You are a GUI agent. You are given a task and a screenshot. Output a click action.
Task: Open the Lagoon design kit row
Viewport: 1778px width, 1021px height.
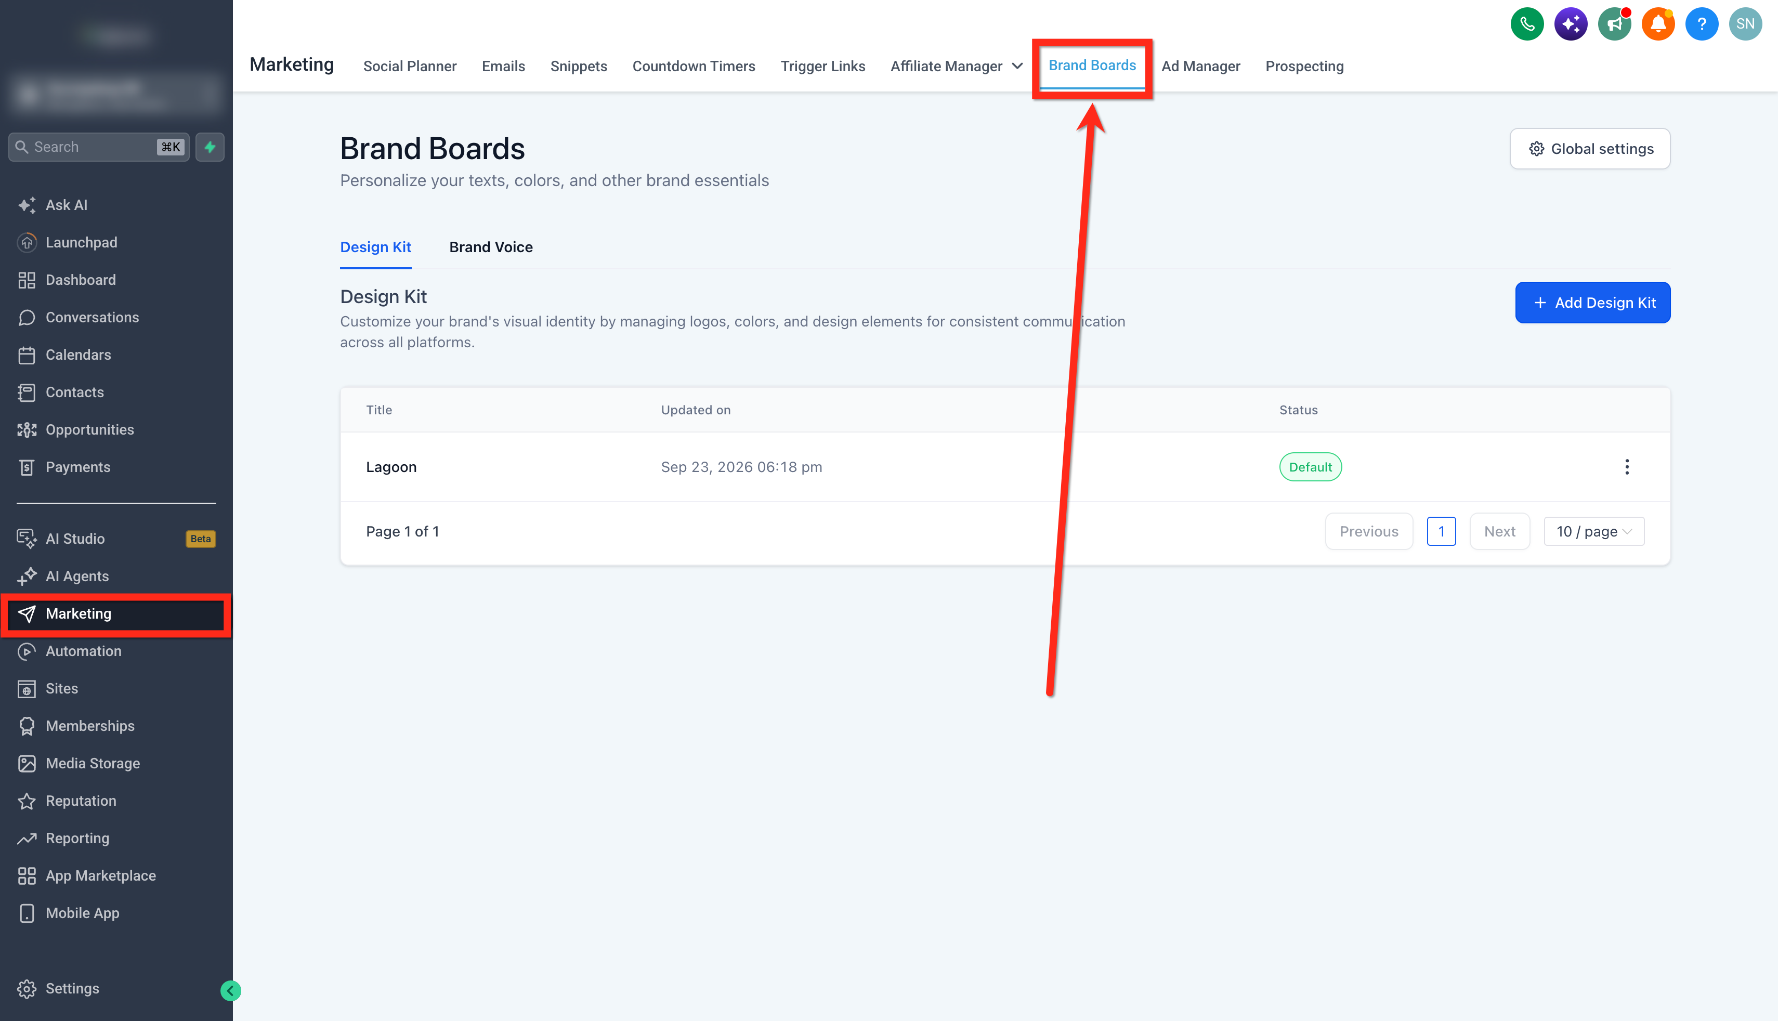point(1005,467)
